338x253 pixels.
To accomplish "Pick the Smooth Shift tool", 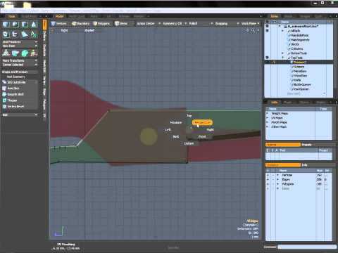I will (13, 94).
